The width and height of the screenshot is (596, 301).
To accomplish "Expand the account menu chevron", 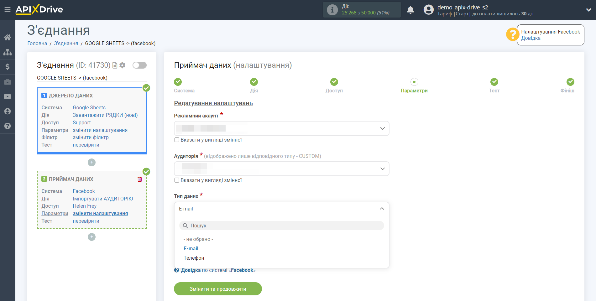I will [x=588, y=10].
